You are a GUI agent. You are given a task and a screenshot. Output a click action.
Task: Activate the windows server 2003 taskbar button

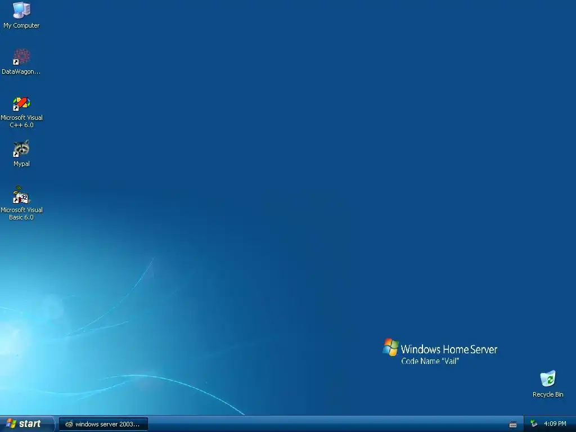click(103, 424)
